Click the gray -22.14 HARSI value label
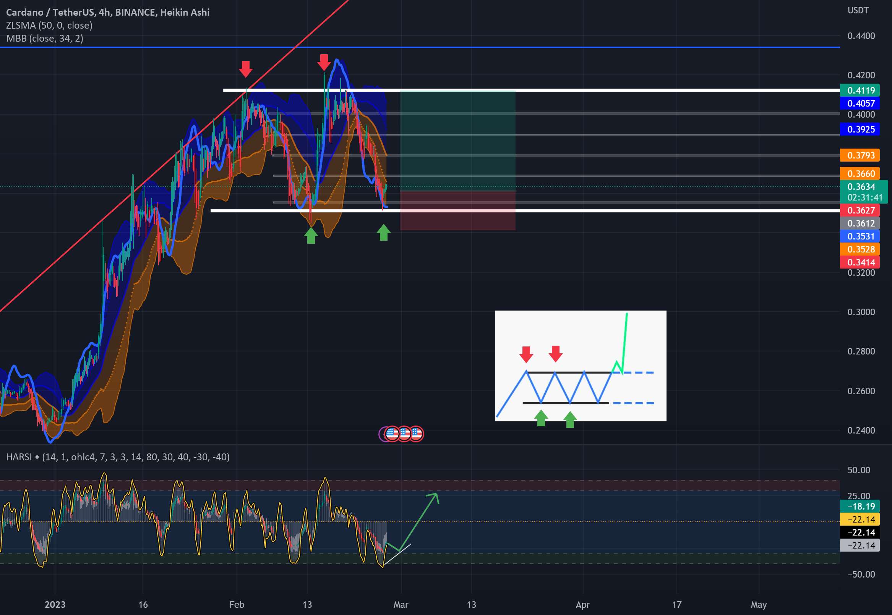This screenshot has width=892, height=615. 860,545
